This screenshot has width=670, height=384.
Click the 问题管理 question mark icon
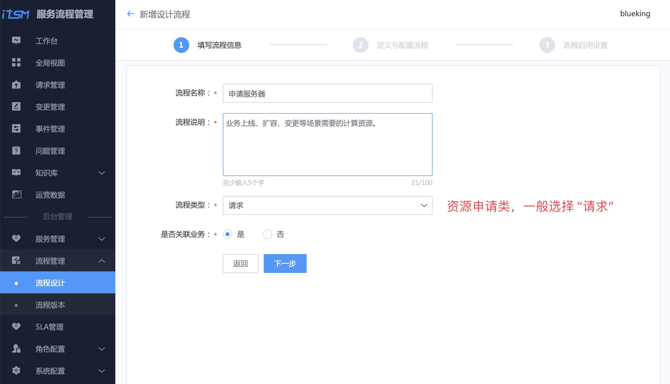click(16, 151)
